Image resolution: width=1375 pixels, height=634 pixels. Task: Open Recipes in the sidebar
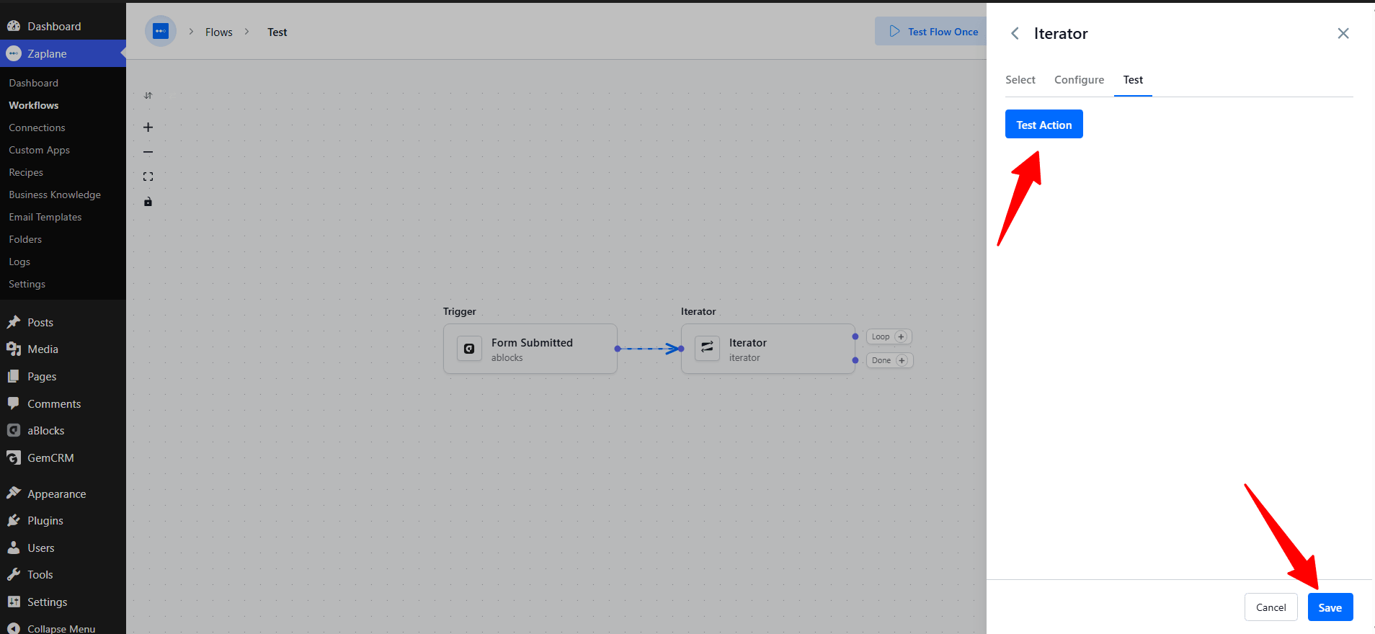coord(26,172)
